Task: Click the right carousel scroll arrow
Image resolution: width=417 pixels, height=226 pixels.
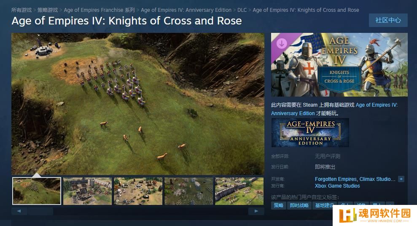Action: pyautogui.click(x=256, y=211)
